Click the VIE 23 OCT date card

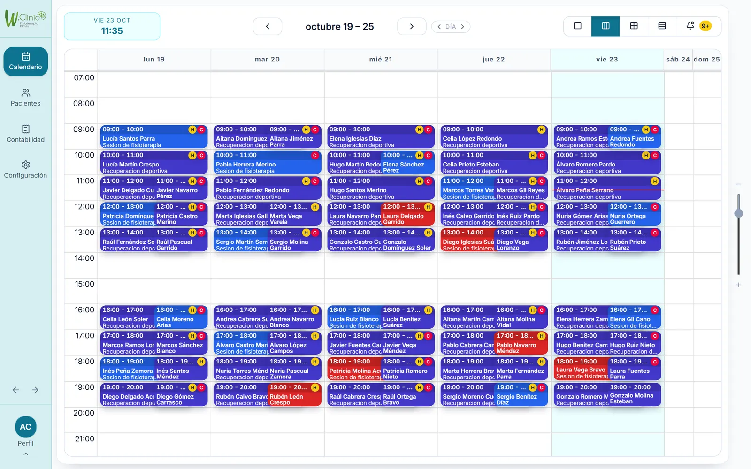[112, 26]
